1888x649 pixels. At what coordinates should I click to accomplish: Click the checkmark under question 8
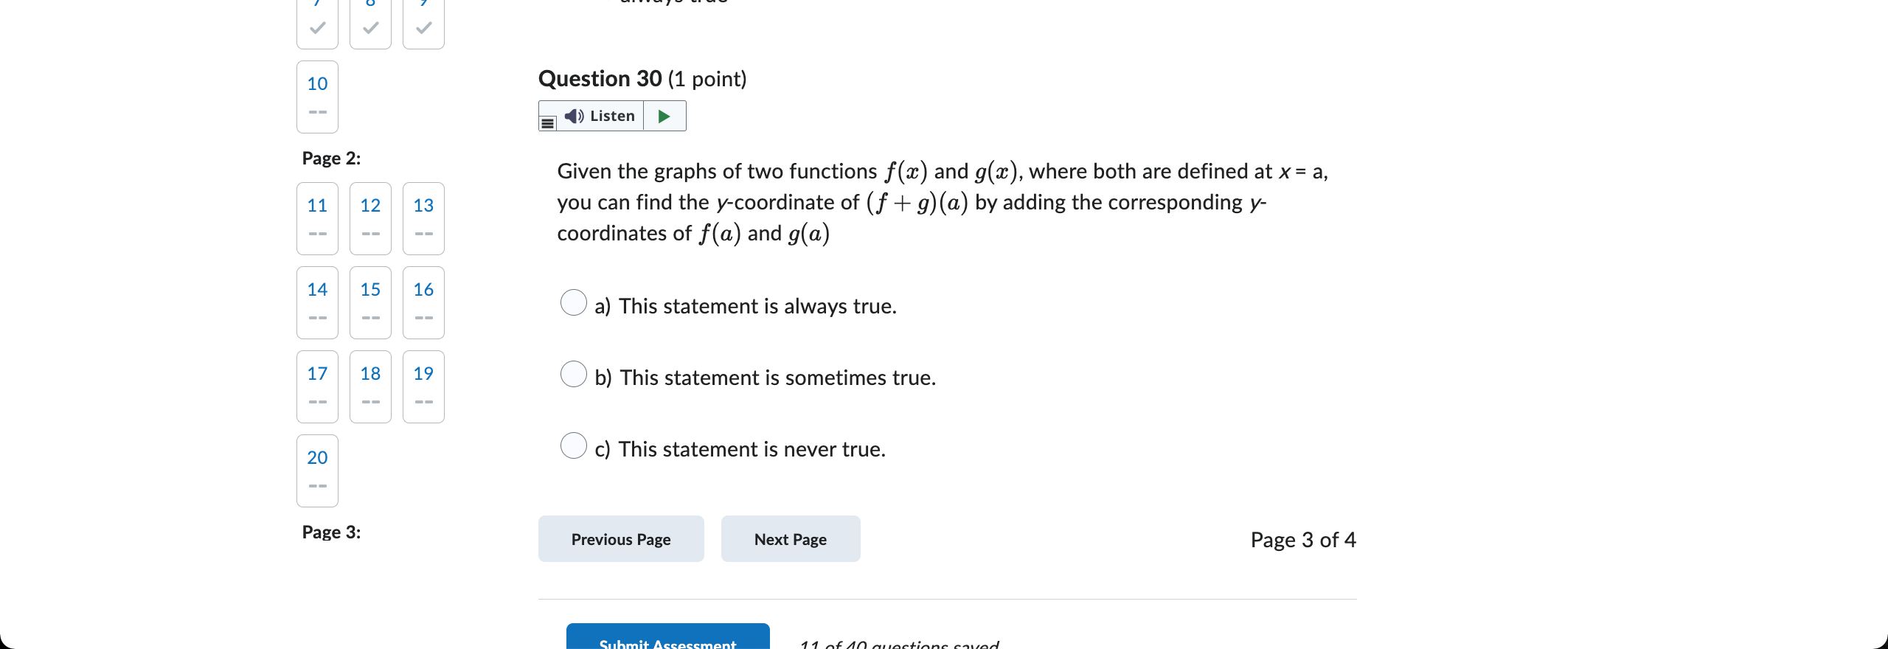(369, 28)
